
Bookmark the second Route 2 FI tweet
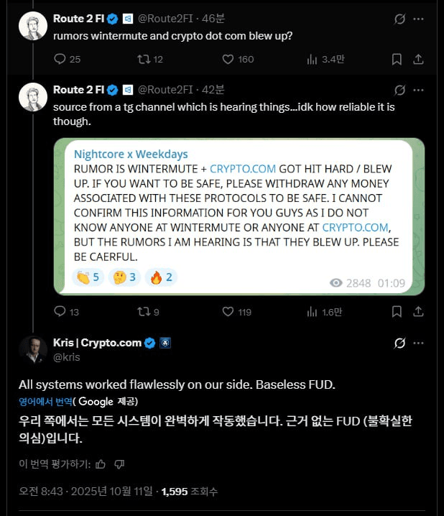pos(397,312)
